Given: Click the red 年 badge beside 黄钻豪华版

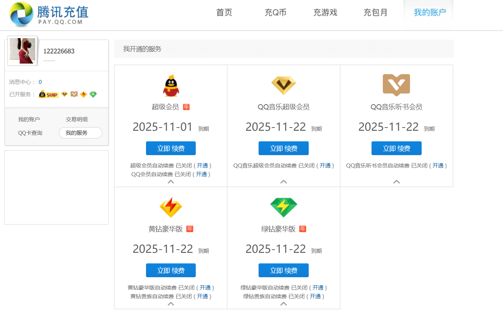Looking at the screenshot, I should pos(190,229).
